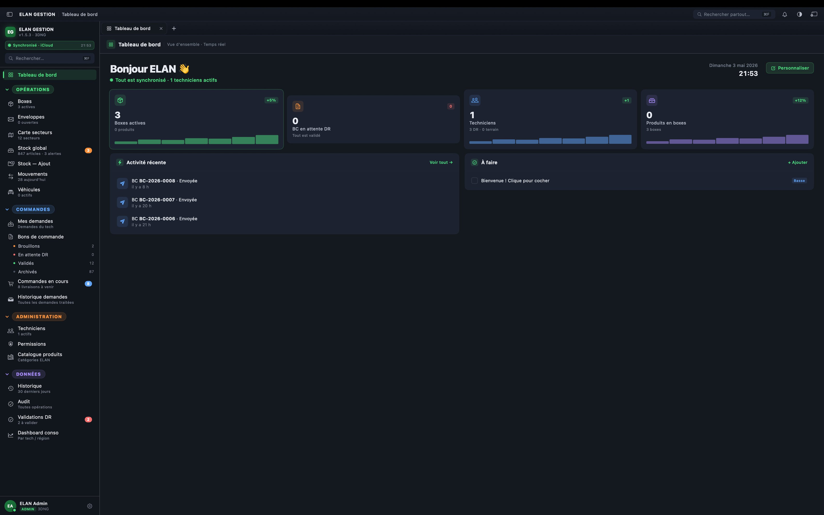This screenshot has height=515, width=824.
Task: Collapse the OPÉRATIONS section chevron
Action: tap(7, 90)
